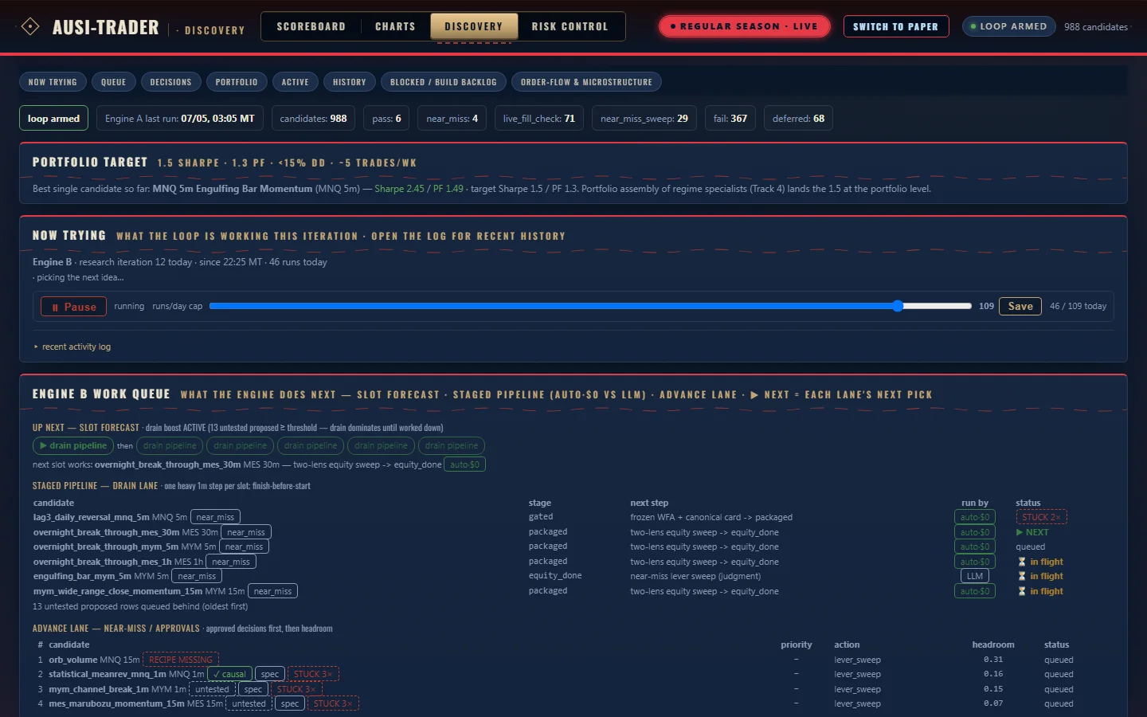Open Blocked / Build Backlog sub-tab
This screenshot has width=1147, height=717.
click(444, 82)
